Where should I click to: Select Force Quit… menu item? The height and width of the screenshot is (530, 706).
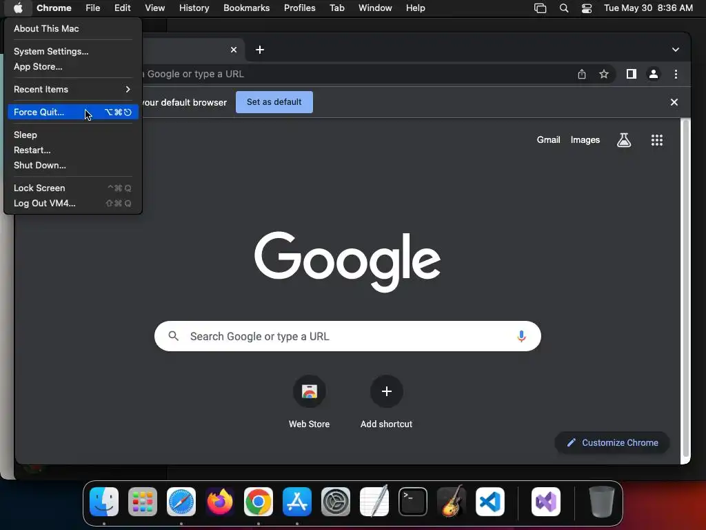tap(73, 112)
